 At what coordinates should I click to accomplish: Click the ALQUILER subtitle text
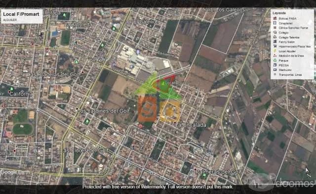tap(10, 20)
